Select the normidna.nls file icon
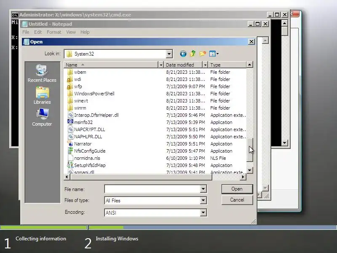 (70, 158)
